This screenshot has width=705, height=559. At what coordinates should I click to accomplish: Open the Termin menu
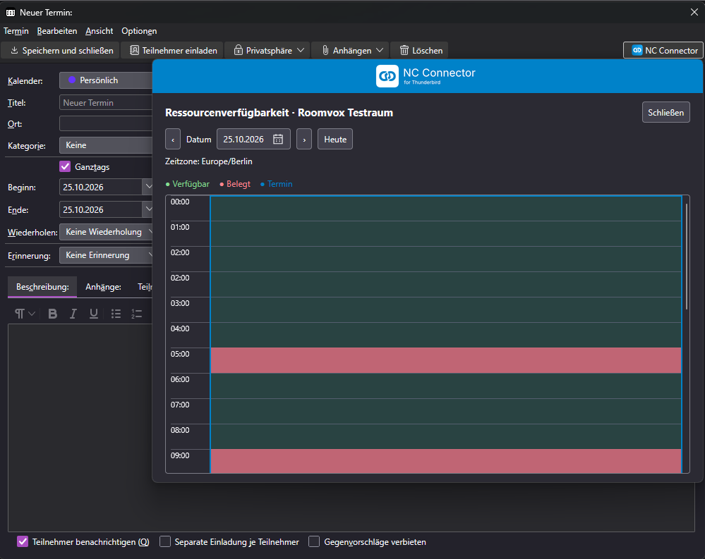pos(16,31)
